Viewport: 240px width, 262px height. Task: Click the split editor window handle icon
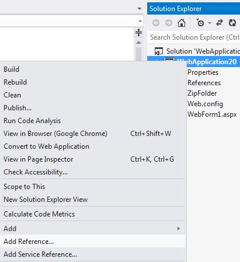[x=138, y=32]
